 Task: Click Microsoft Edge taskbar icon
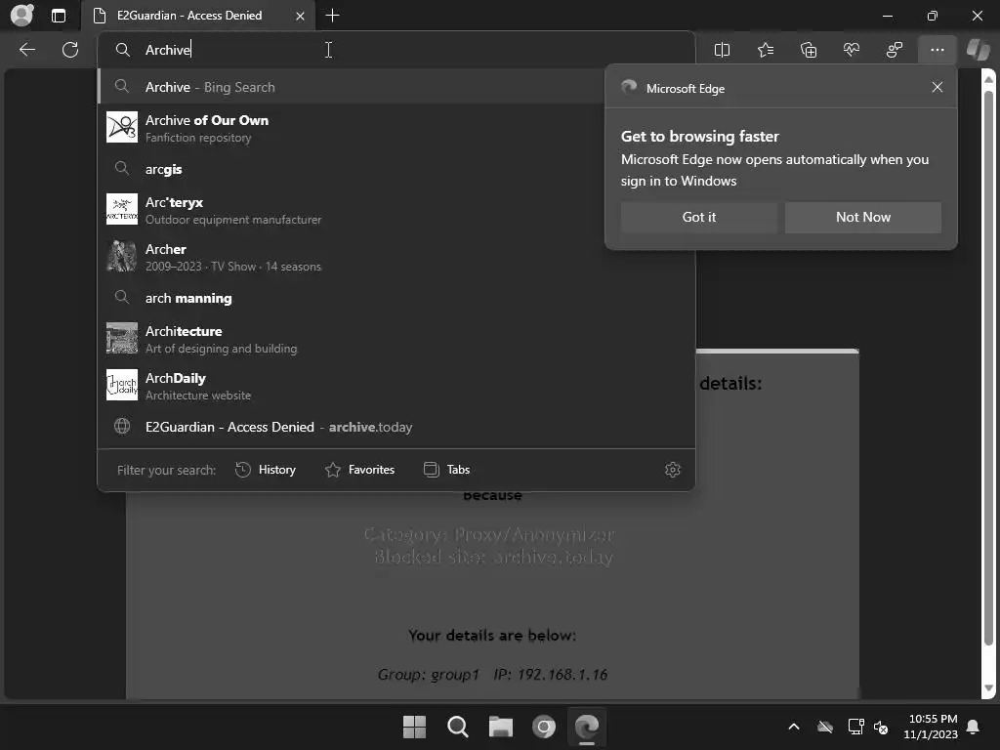587,727
